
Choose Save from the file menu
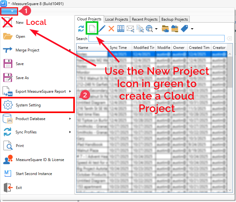point(20,64)
